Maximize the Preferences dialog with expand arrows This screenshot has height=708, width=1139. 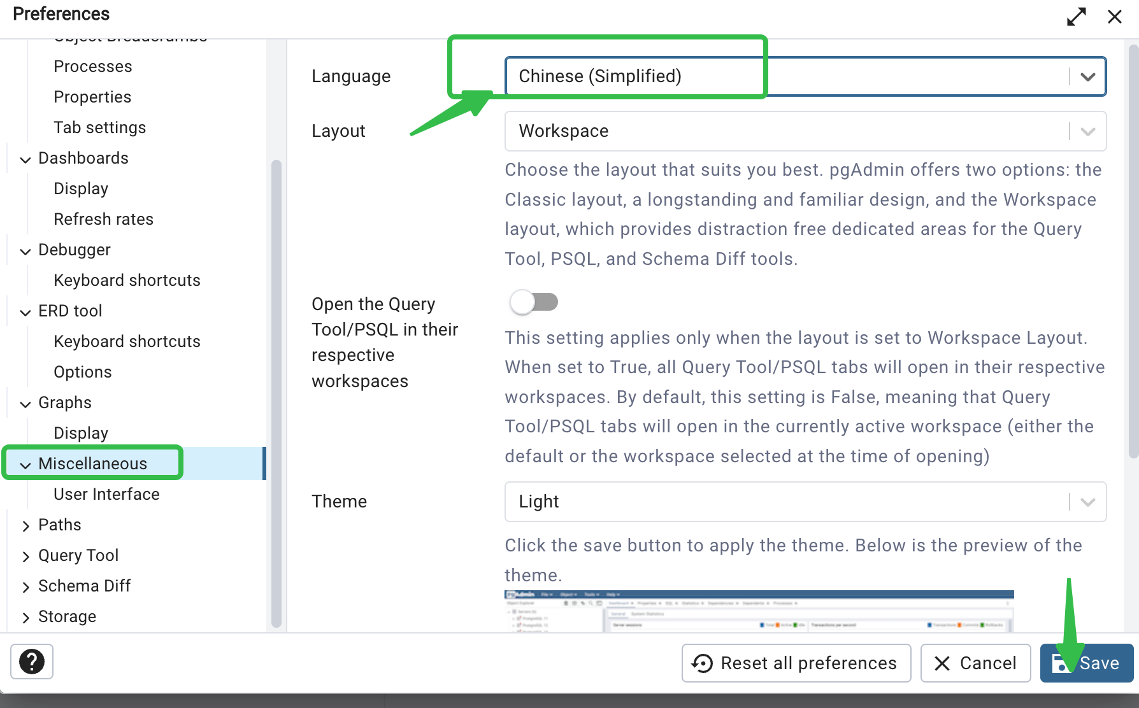pos(1077,17)
